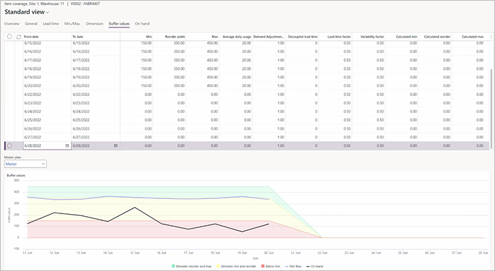Toggle 'Between reorder and max' legend marker
495x271 pixels.
(x=173, y=266)
